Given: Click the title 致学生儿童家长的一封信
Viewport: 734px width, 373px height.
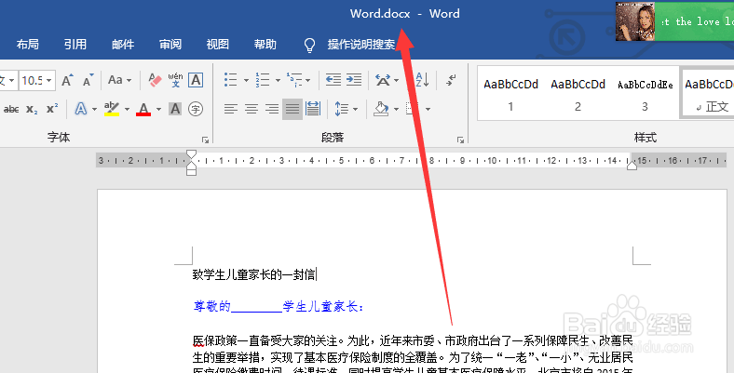Looking at the screenshot, I should [253, 274].
